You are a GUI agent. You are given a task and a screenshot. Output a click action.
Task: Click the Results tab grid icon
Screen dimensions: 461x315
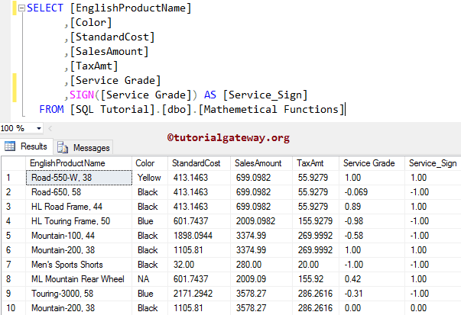pos(11,146)
